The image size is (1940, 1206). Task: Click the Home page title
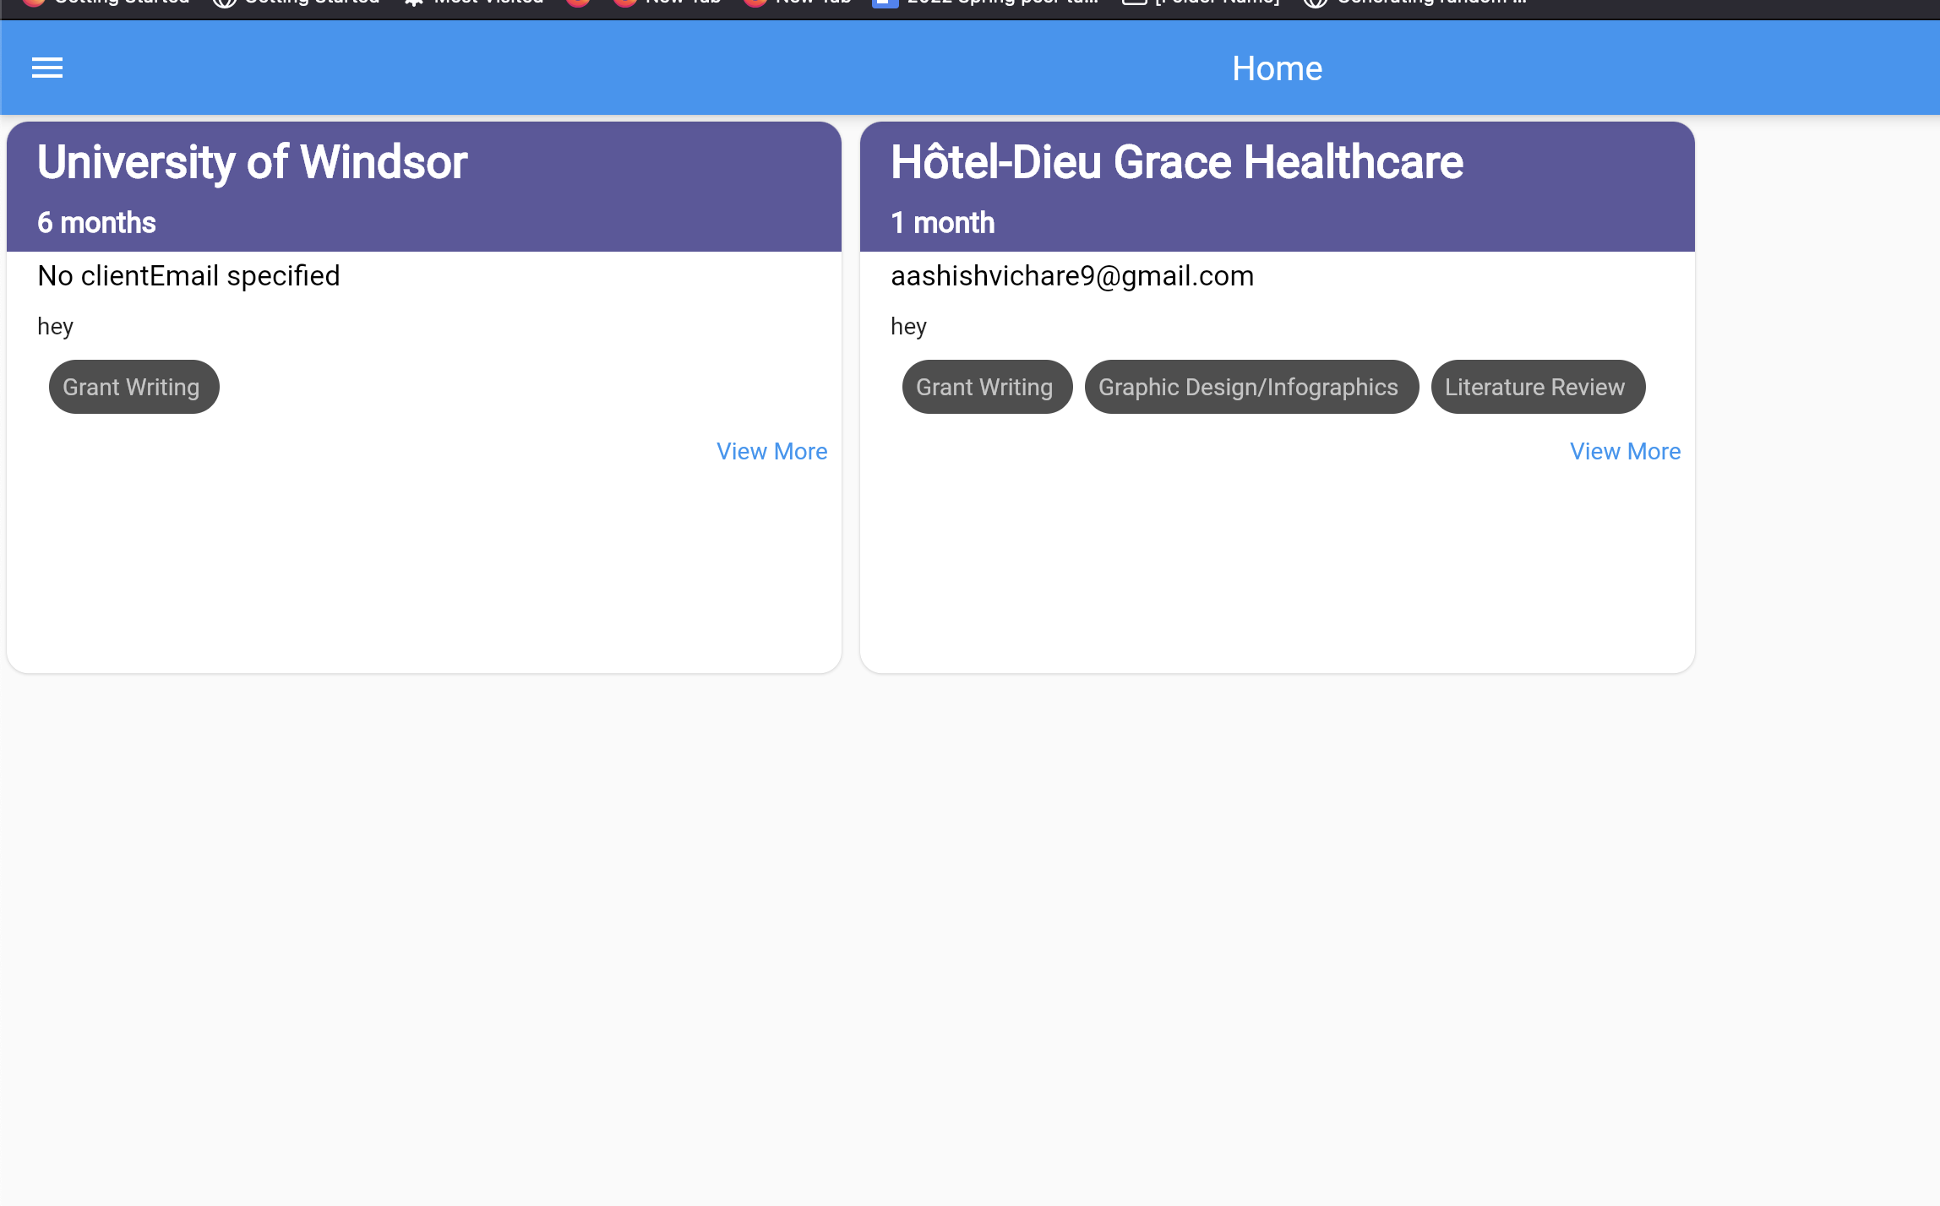click(x=1276, y=68)
